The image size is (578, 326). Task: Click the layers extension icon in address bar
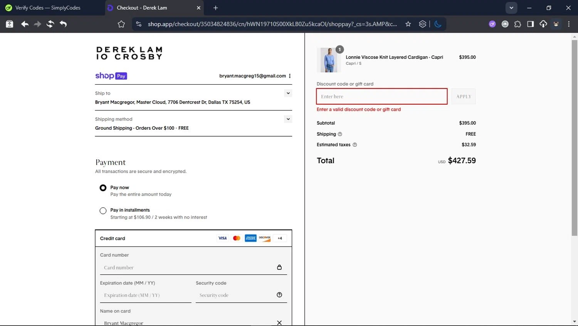point(423,24)
